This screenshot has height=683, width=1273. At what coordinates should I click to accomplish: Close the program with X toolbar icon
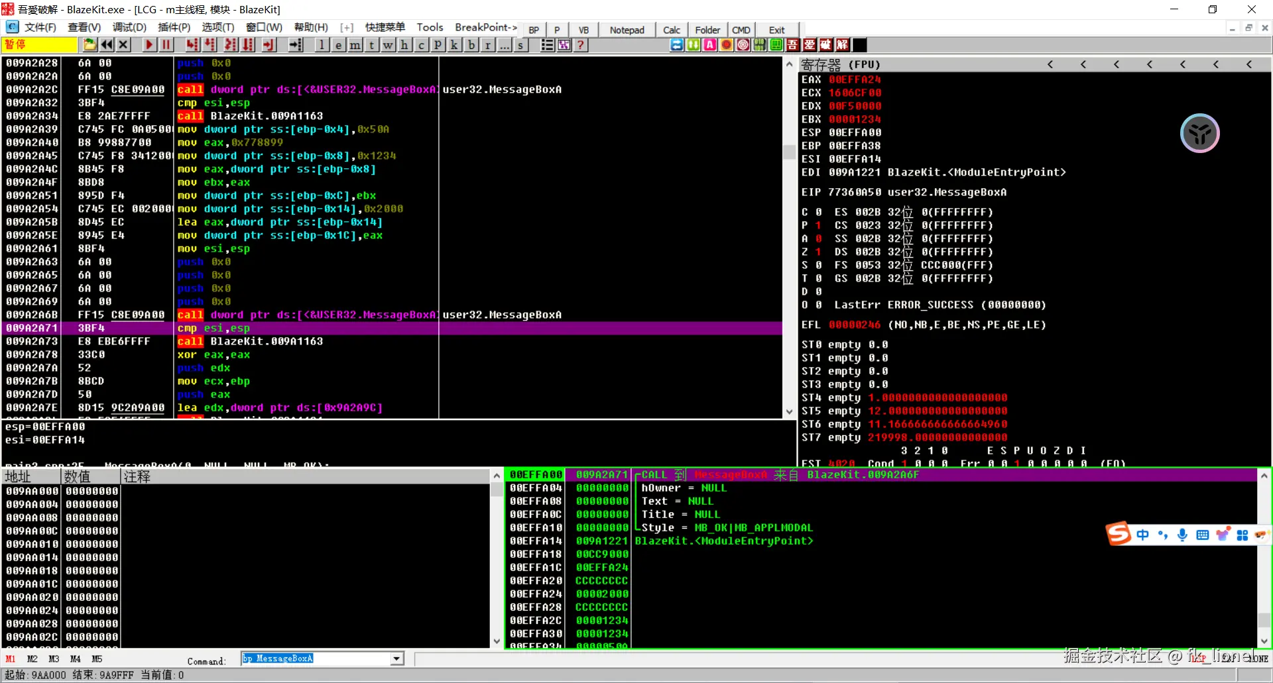(x=123, y=45)
